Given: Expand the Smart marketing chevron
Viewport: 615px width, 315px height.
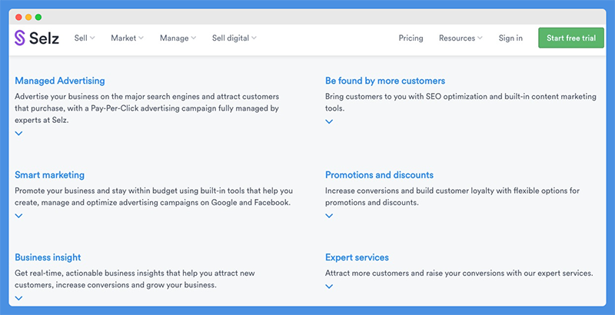Looking at the screenshot, I should point(18,216).
